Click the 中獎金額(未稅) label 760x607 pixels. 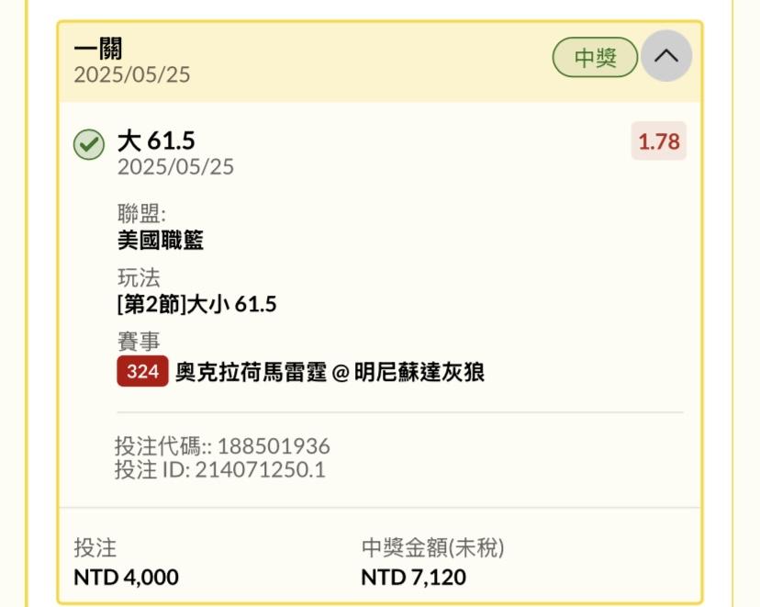tap(433, 547)
